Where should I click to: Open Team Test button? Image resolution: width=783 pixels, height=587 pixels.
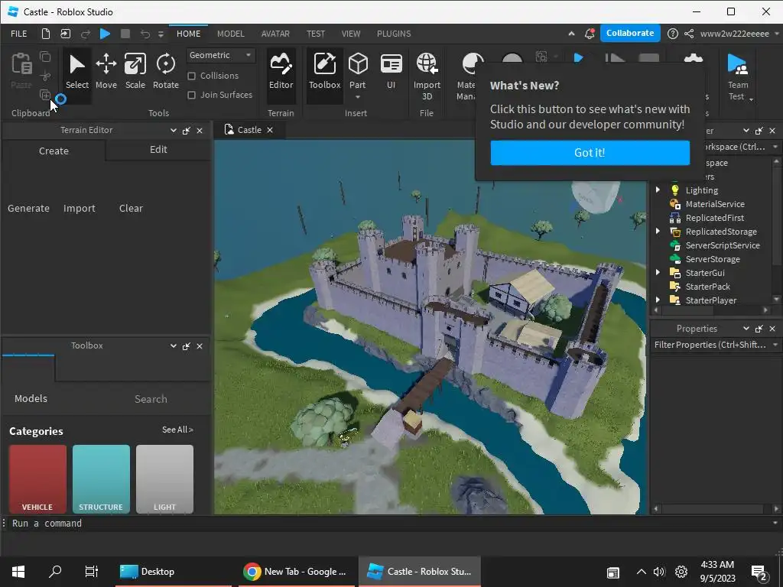pos(738,76)
